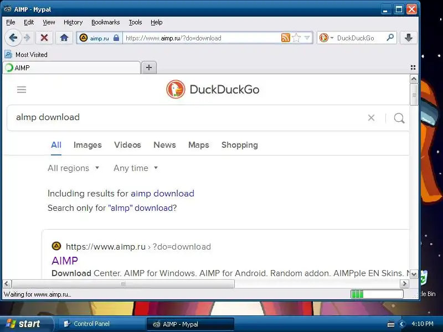Click the horizontal scrollbar left arrow
Screen dimensions: 443x332
tap(7, 284)
